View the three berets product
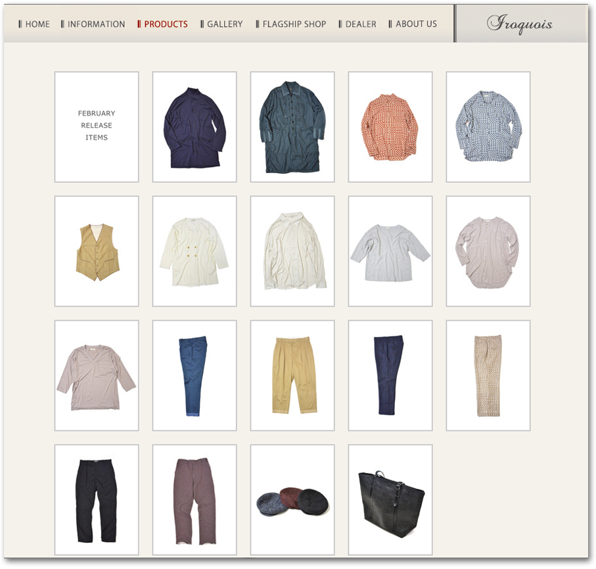The height and width of the screenshot is (569, 596). click(x=292, y=500)
